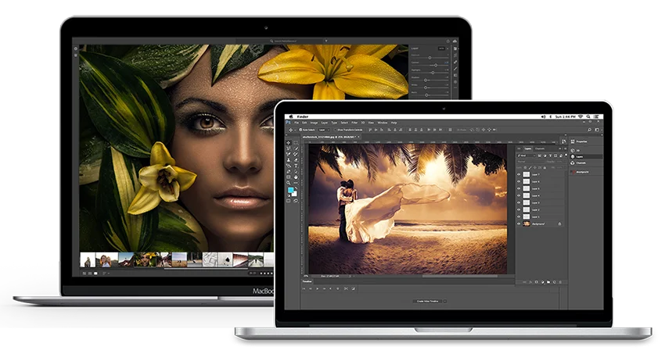The width and height of the screenshot is (665, 354).
Task: Select the Rectangular Marquee tool
Action: click(x=296, y=143)
